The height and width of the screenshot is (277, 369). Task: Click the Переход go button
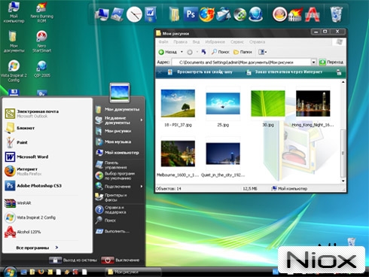click(x=331, y=62)
